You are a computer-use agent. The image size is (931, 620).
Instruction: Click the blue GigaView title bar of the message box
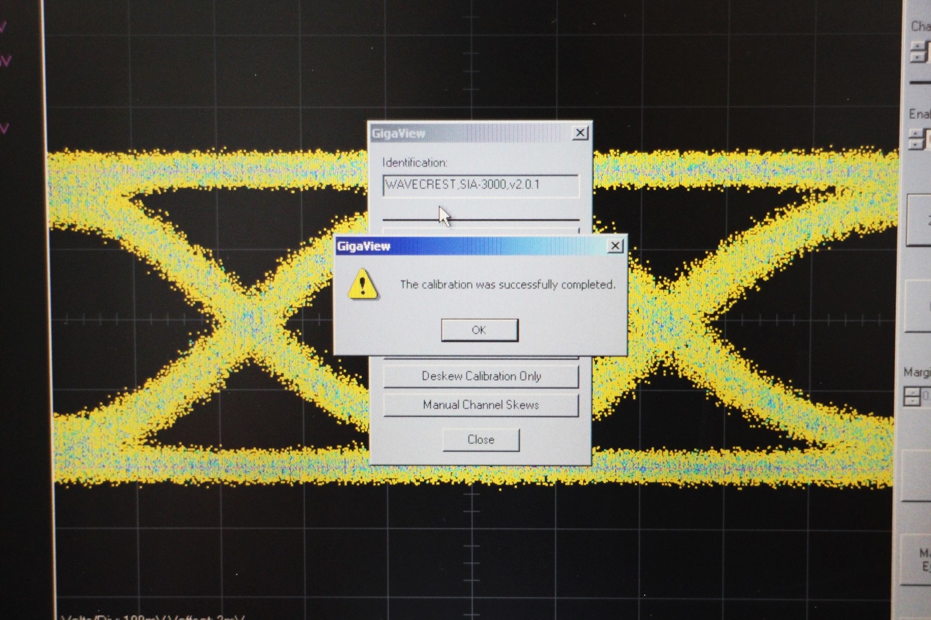[x=480, y=246]
